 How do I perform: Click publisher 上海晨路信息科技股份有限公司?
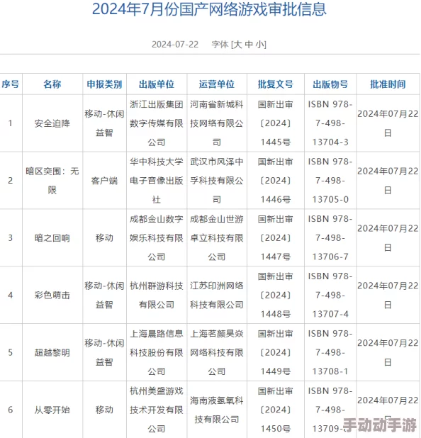157,352
